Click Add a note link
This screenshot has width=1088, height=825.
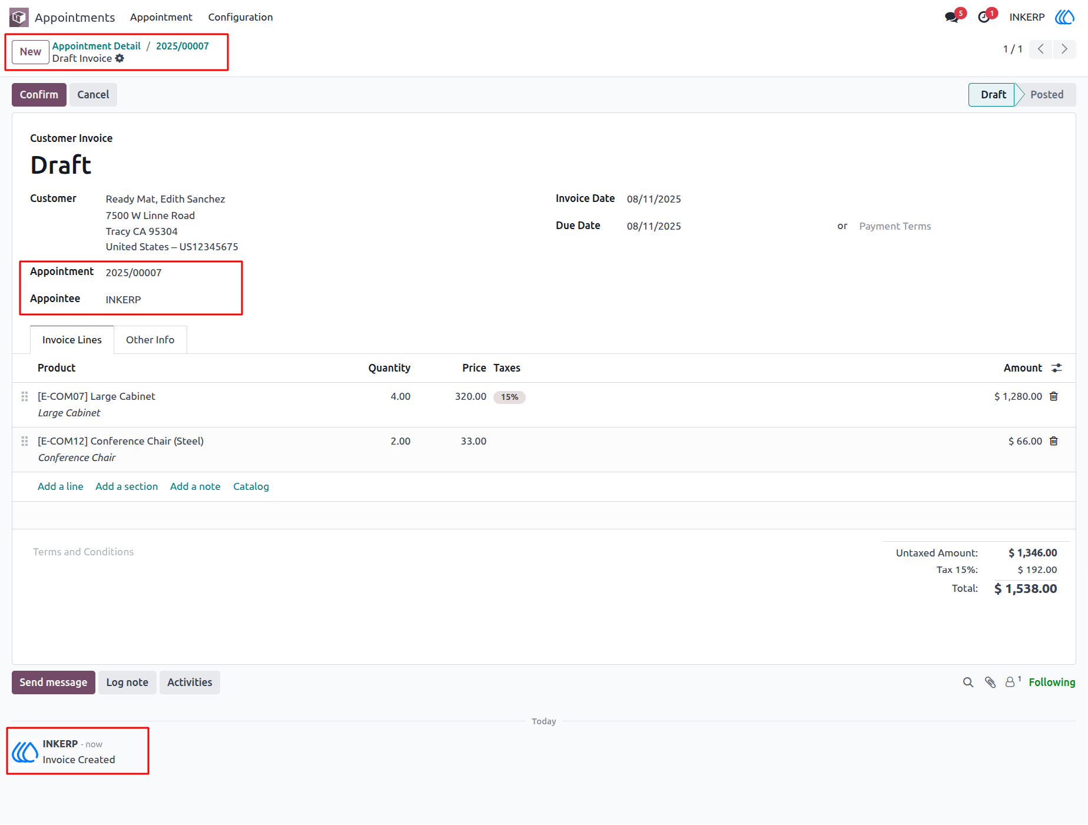coord(195,486)
